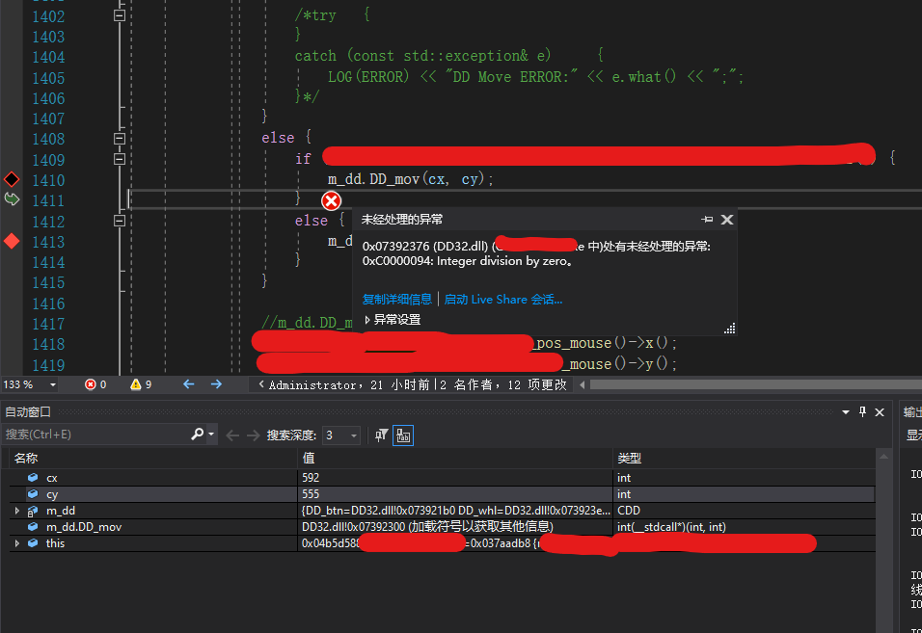Click the navigate backward blue arrow
Image resolution: width=922 pixels, height=633 pixels.
pyautogui.click(x=187, y=383)
